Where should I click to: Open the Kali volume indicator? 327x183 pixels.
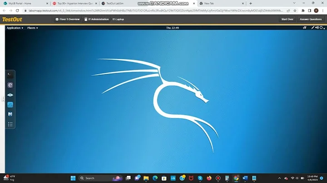[x=317, y=28]
